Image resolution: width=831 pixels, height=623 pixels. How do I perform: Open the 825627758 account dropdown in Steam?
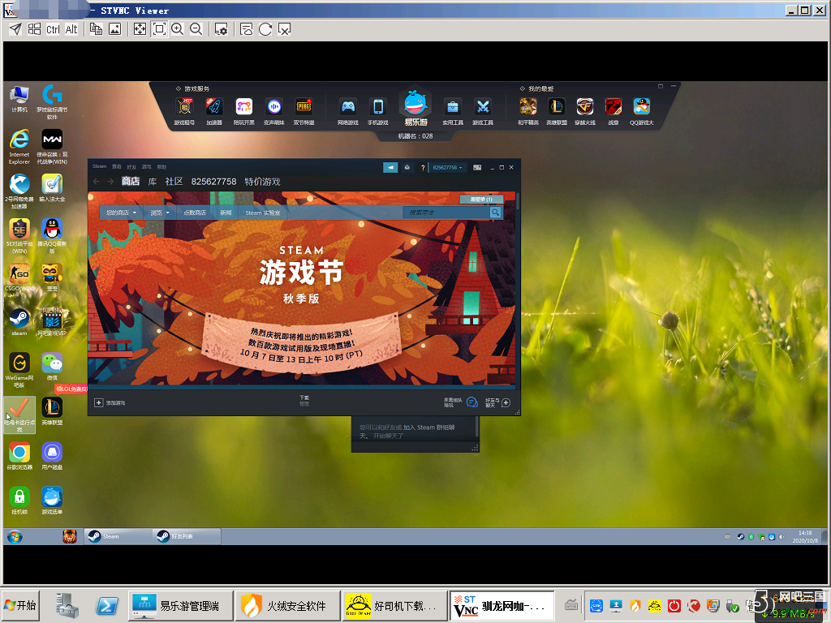tap(447, 167)
